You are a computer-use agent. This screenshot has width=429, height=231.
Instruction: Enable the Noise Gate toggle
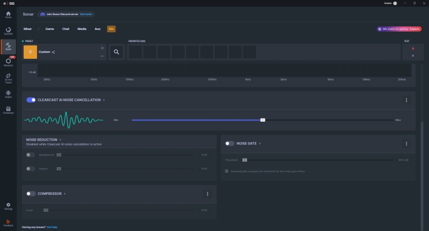(x=229, y=143)
